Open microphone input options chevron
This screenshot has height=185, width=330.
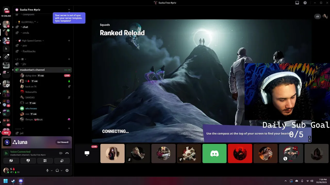pos(52,170)
